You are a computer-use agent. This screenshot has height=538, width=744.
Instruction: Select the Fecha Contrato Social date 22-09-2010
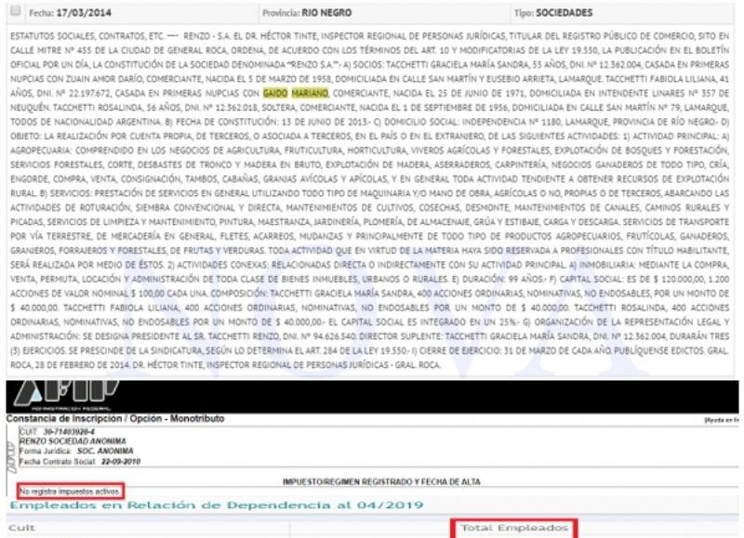[x=121, y=461]
